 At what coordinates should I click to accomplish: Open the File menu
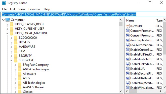pos(4,9)
